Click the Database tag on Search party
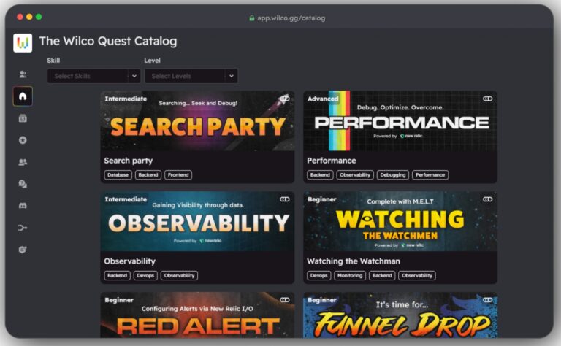This screenshot has width=561, height=346. [x=118, y=175]
